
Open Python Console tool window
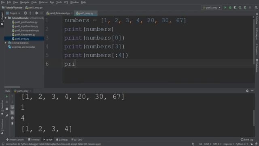15,140
